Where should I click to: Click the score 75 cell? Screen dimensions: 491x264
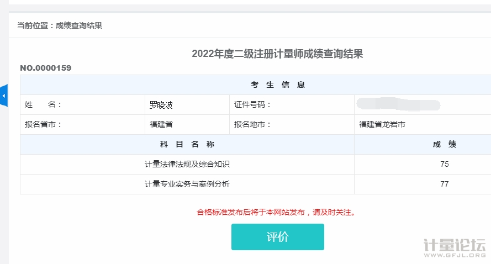pos(444,164)
